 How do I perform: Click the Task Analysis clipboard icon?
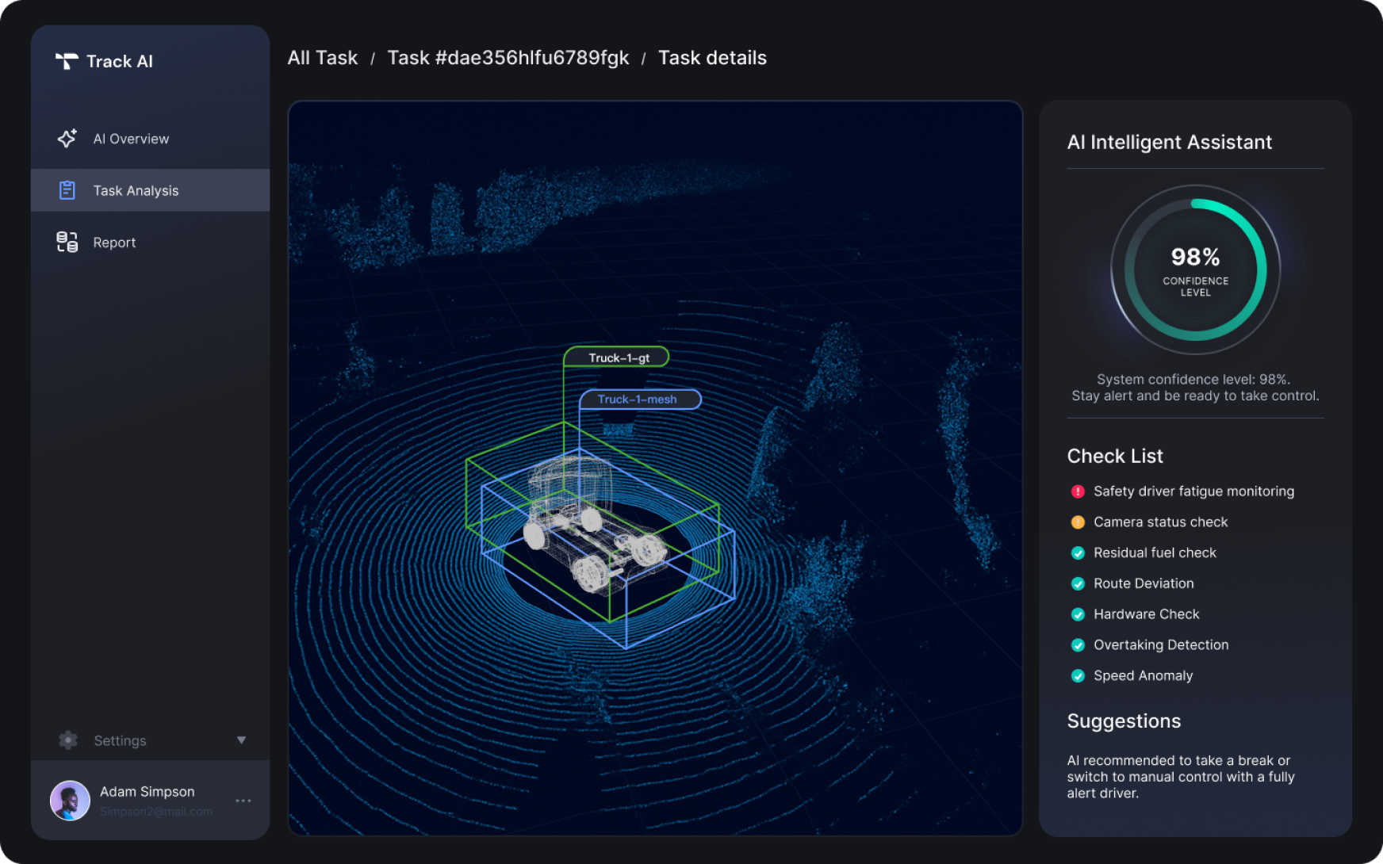(67, 190)
